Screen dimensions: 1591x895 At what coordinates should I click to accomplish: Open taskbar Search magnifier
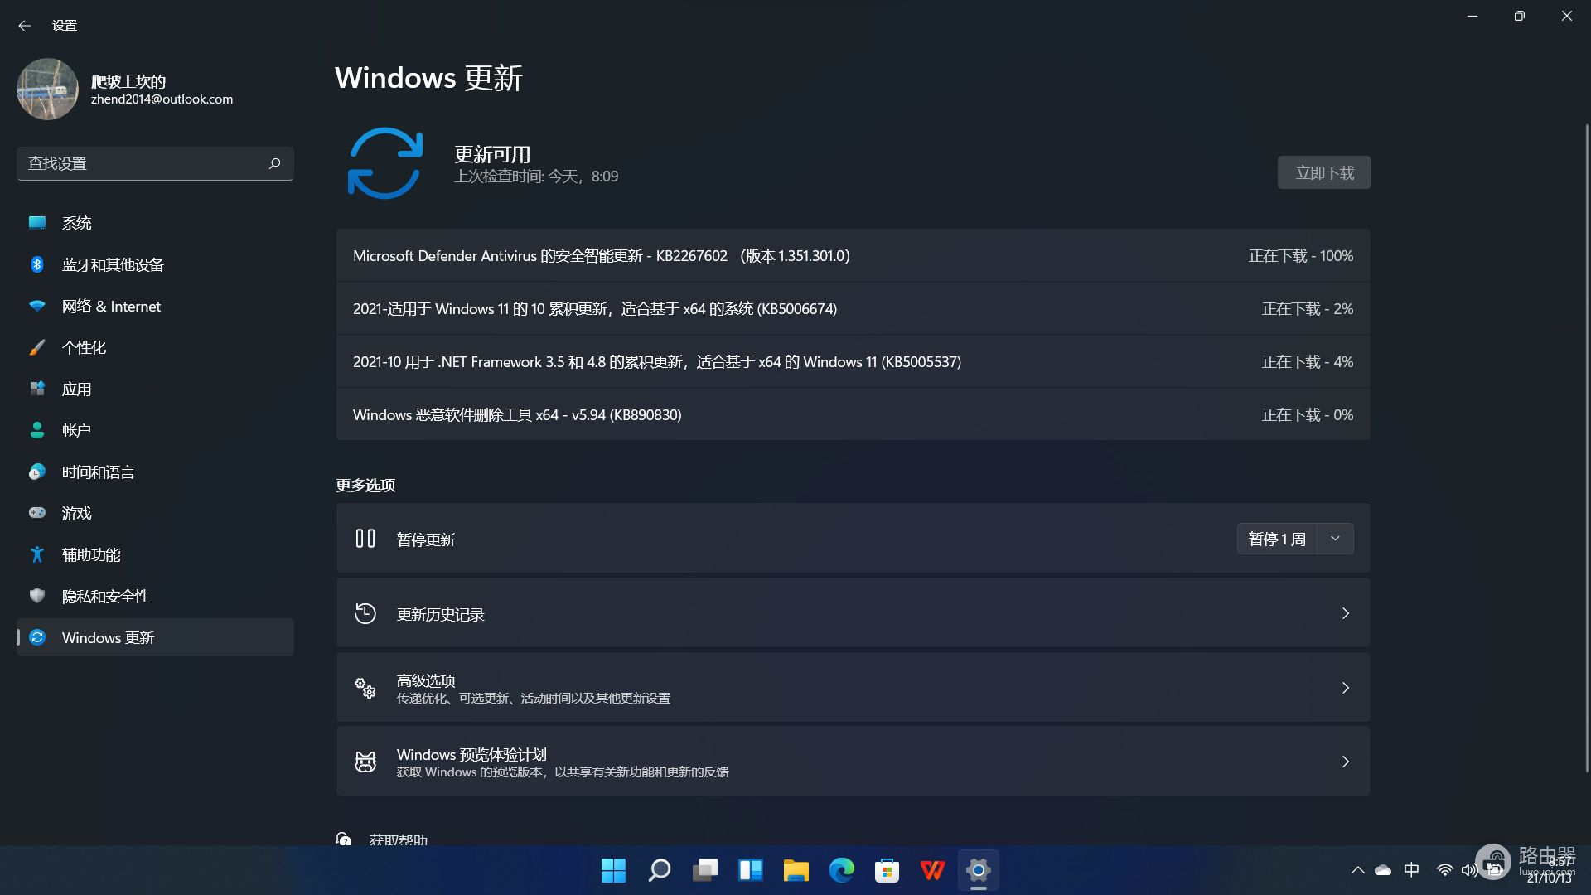click(x=659, y=870)
